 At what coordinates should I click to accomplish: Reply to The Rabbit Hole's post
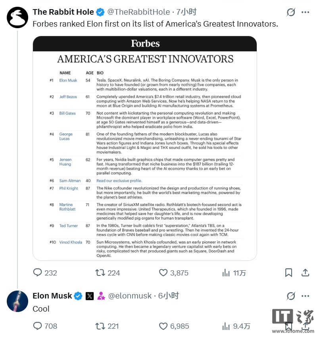[38, 273]
